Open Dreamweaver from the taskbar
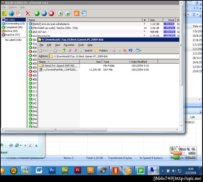This screenshot has height=182, width=203. (65, 170)
